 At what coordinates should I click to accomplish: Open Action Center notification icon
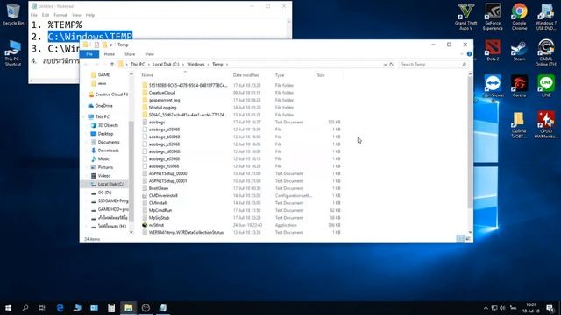point(550,308)
